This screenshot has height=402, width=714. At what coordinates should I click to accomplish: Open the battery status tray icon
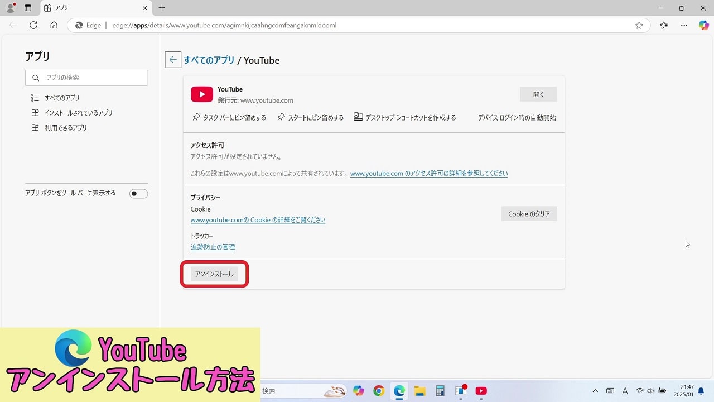(663, 391)
